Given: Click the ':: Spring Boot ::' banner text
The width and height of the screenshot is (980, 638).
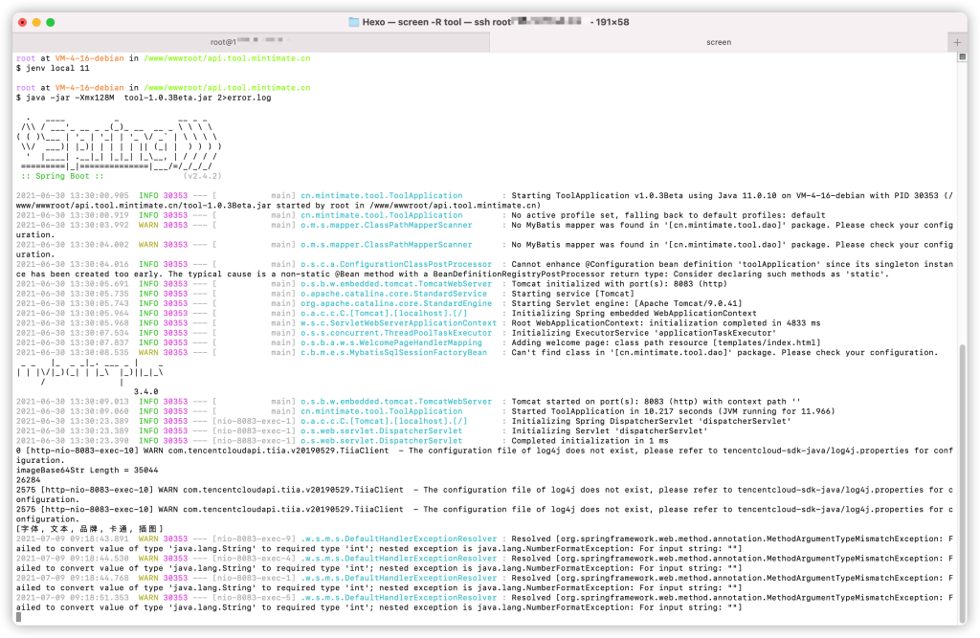Looking at the screenshot, I should coord(62,176).
